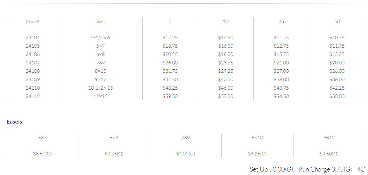Click Run Charge 3.75(G) text
This screenshot has height=175, width=368.
325,169
